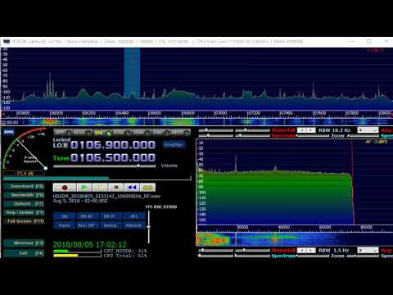
Task: Toggle the NB IF noise blanker
Action: pos(110,216)
